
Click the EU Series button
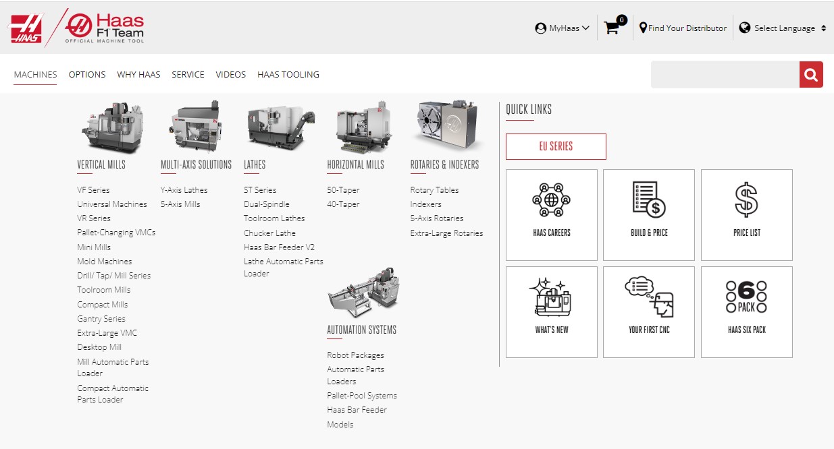[x=556, y=146]
